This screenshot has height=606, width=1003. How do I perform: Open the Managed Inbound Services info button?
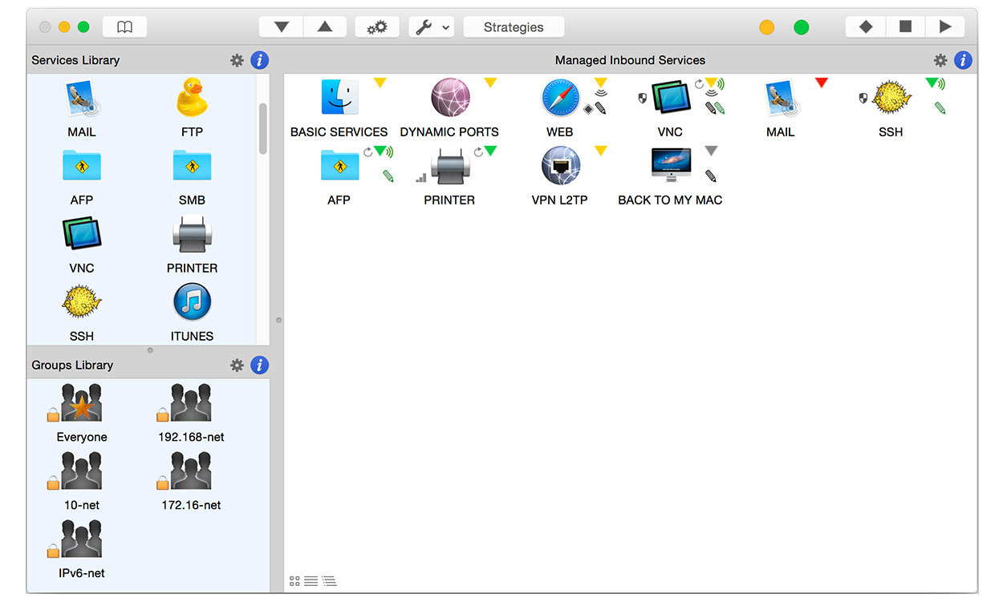tap(964, 60)
